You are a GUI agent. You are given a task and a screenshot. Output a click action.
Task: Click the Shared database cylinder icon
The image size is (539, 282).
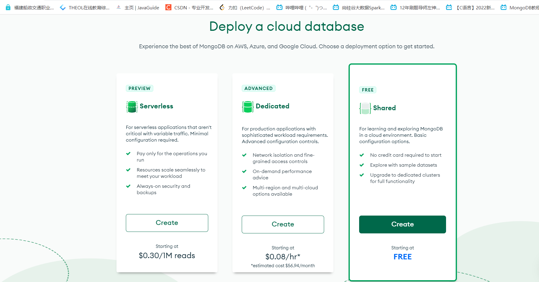[x=365, y=108]
